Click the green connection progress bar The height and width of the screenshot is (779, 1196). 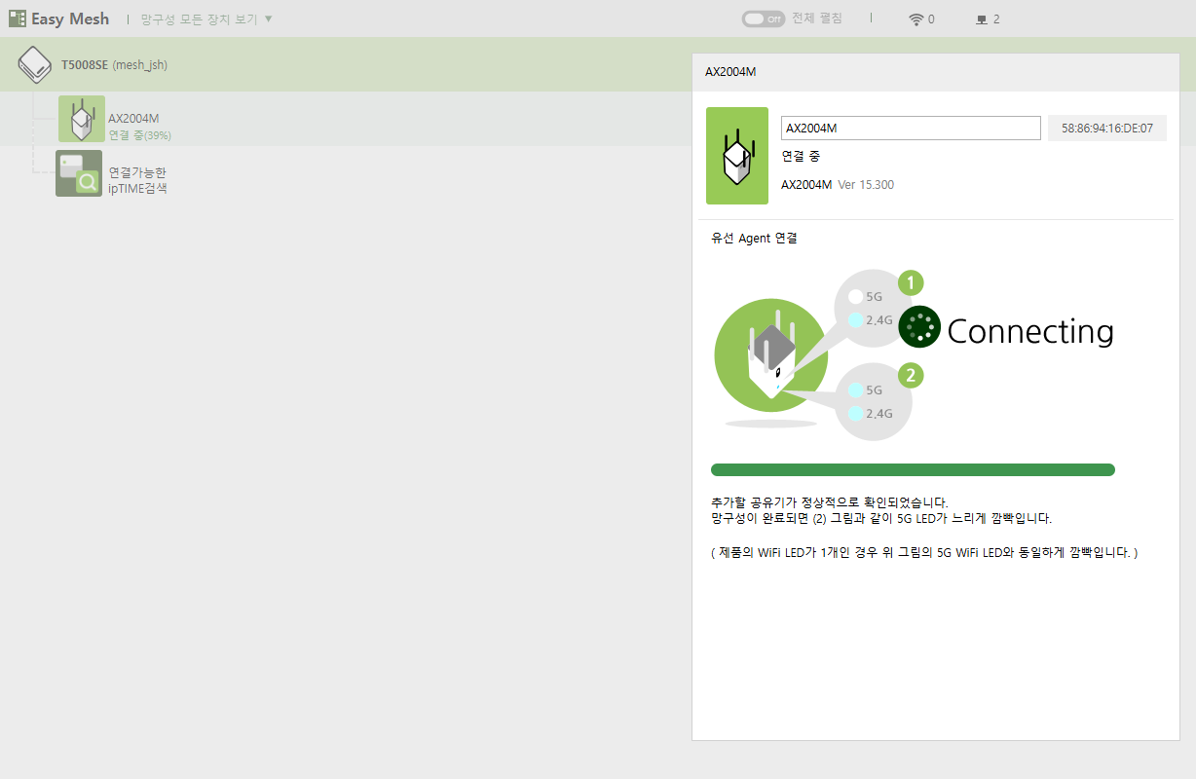913,470
